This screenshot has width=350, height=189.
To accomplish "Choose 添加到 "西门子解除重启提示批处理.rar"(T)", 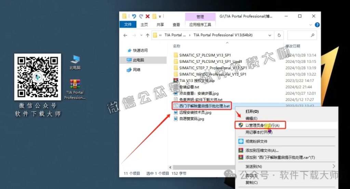I will click(280, 157).
